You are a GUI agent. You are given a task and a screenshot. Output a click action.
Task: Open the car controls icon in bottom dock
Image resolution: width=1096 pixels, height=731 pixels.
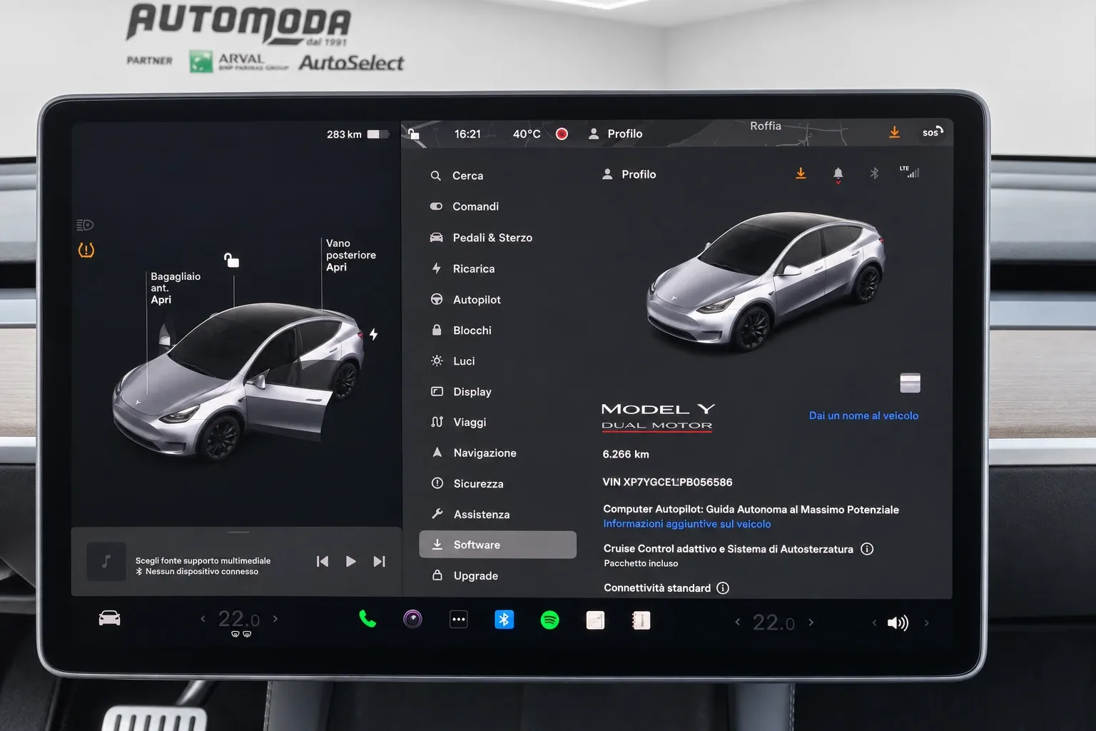[x=109, y=618]
